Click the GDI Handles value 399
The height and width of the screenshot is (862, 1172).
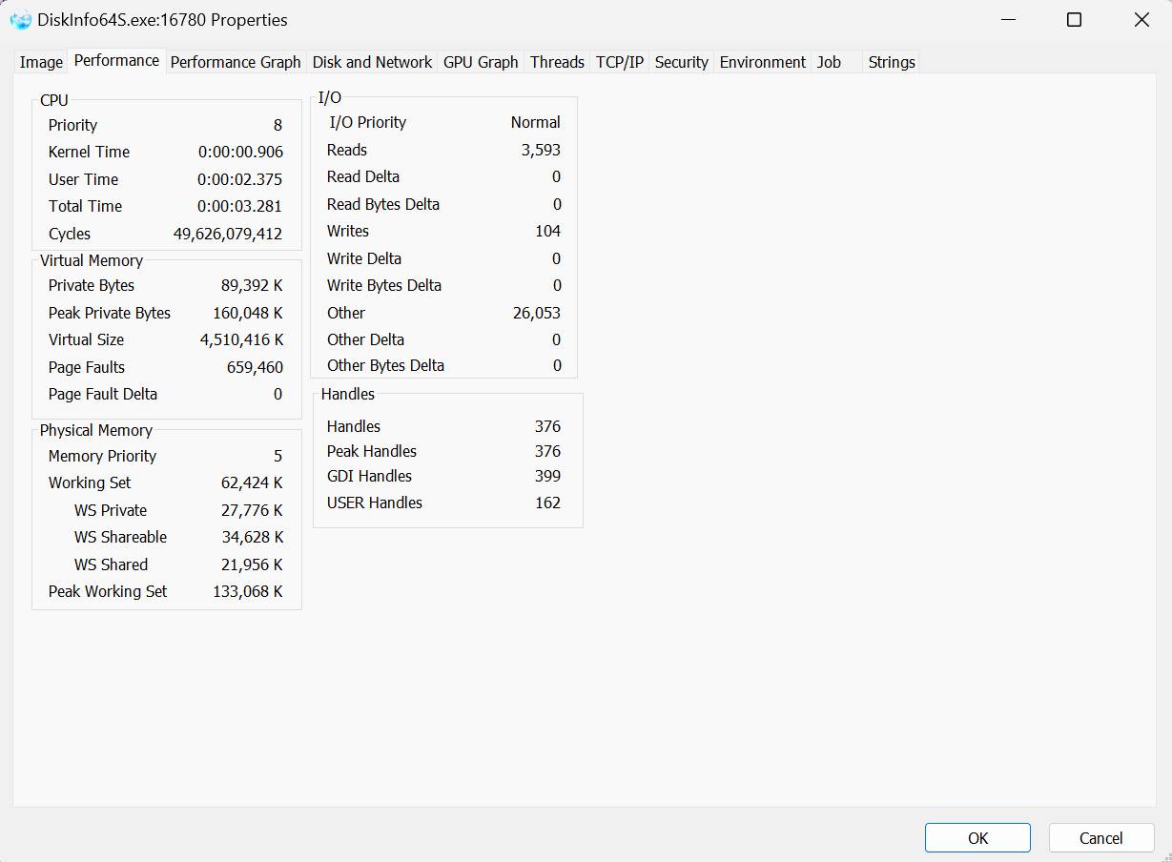pyautogui.click(x=548, y=476)
